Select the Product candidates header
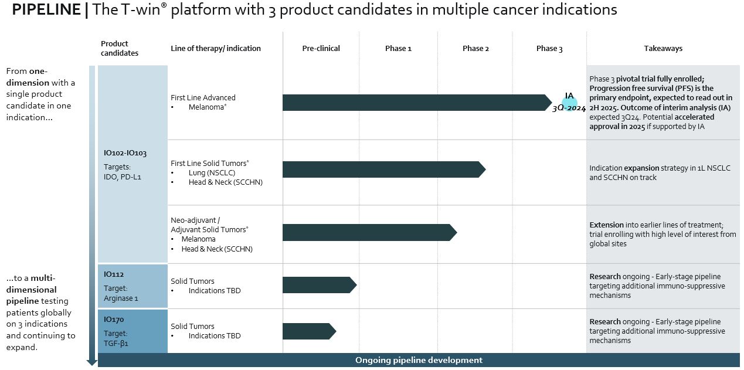The width and height of the screenshot is (744, 370). coord(120,48)
